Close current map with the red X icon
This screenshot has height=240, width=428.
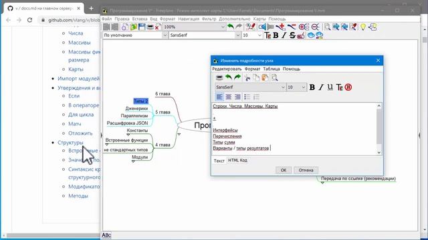pyautogui.click(x=157, y=27)
